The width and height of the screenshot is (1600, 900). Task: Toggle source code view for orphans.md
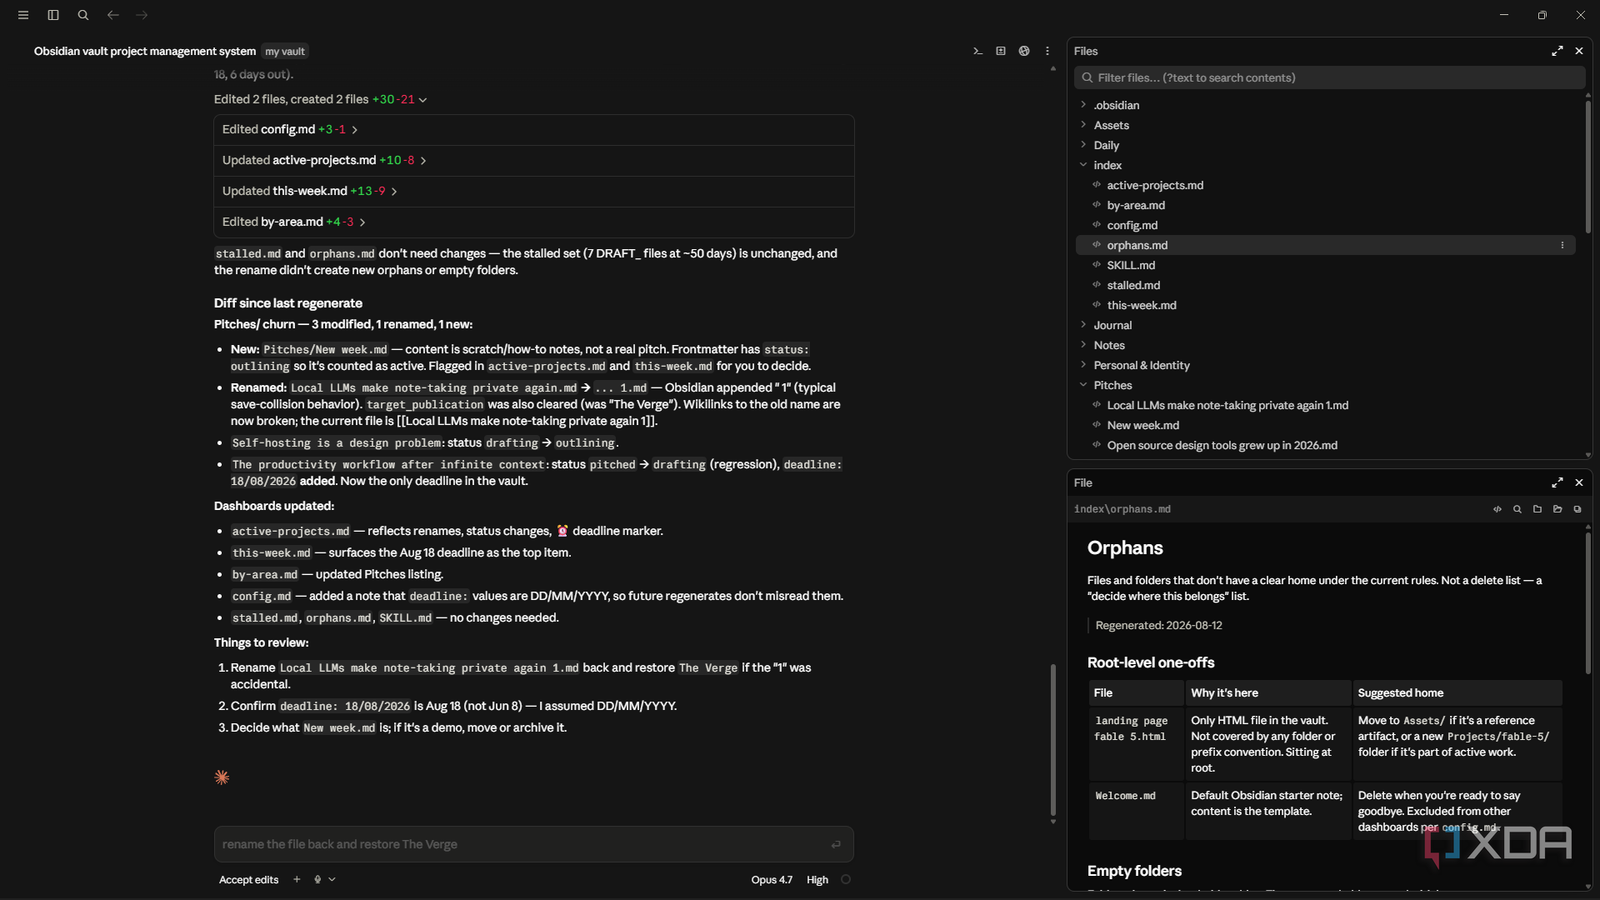point(1497,509)
